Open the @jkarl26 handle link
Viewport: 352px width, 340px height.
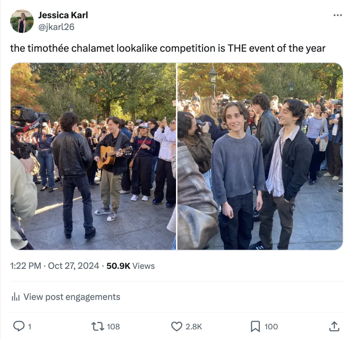[x=56, y=27]
